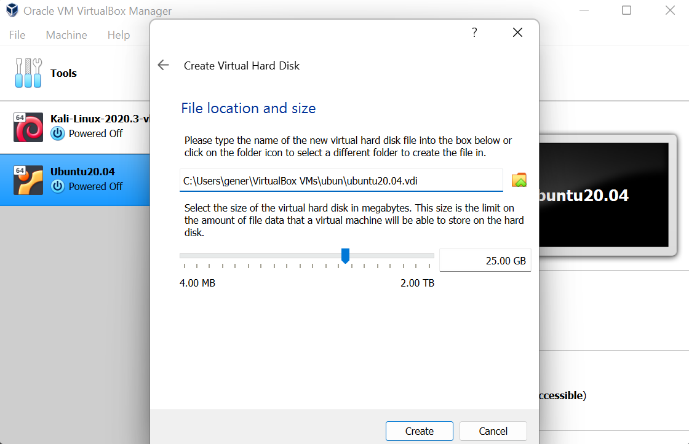Select Ubuntu20.04 VM name in list
Viewport: 689px width, 444px height.
[x=82, y=172]
